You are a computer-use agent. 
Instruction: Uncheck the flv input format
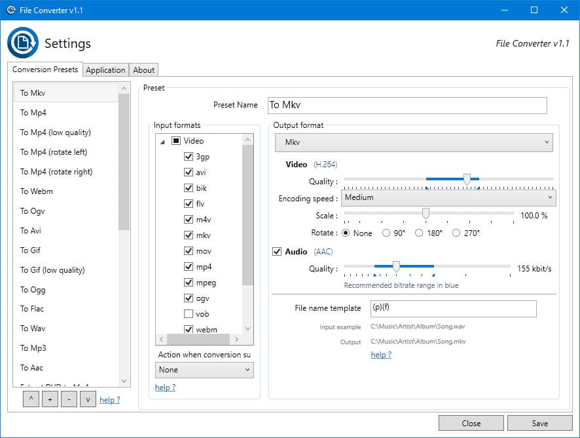point(189,203)
